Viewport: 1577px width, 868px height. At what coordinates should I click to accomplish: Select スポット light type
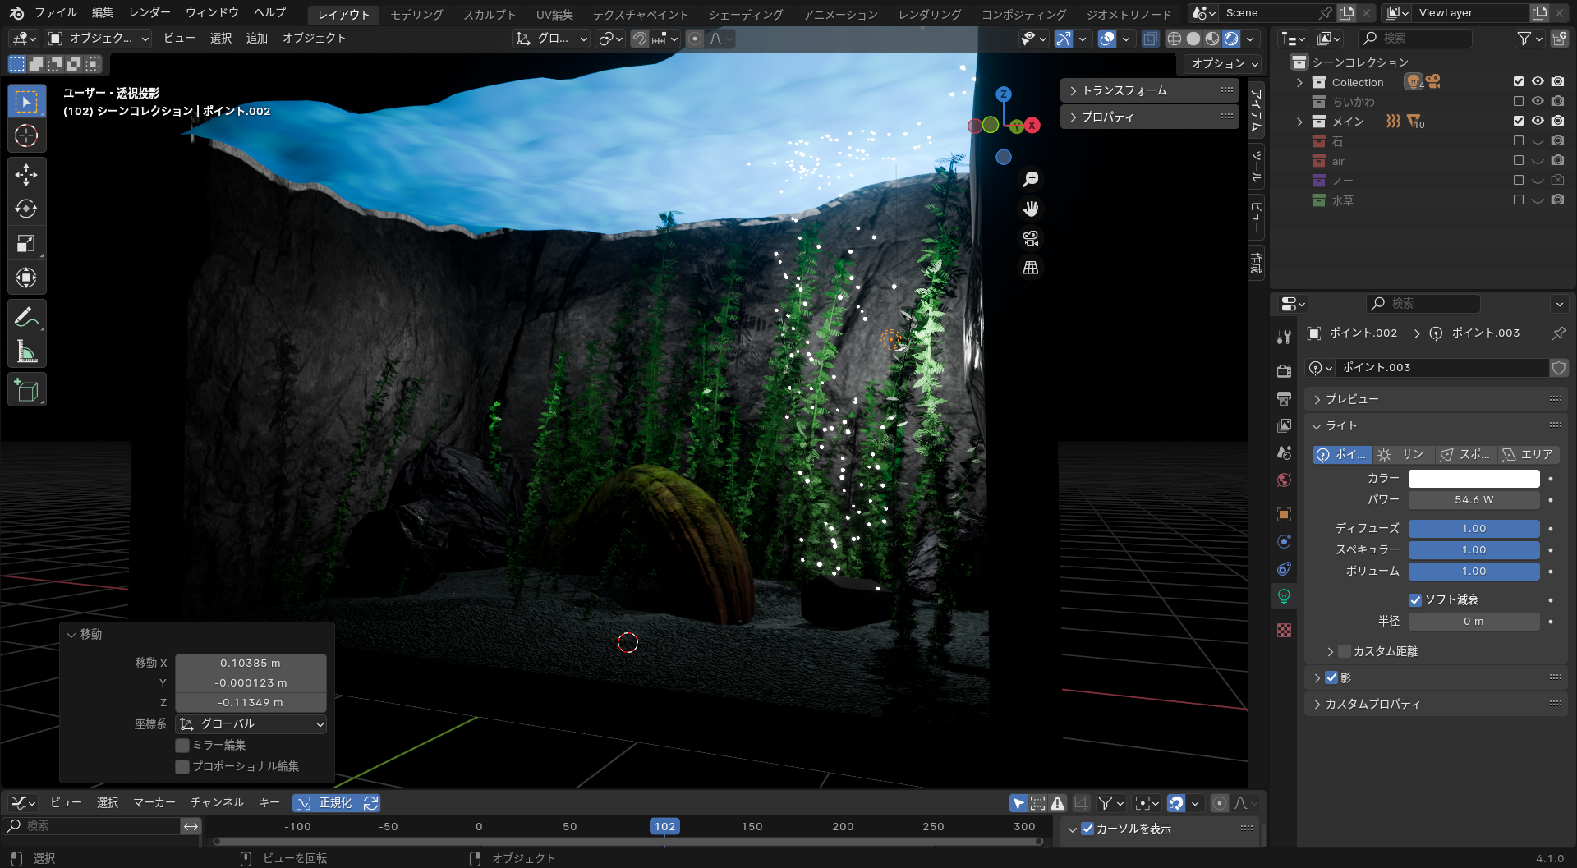coord(1466,454)
